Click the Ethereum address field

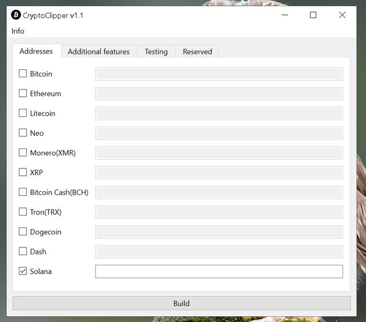[x=219, y=93]
